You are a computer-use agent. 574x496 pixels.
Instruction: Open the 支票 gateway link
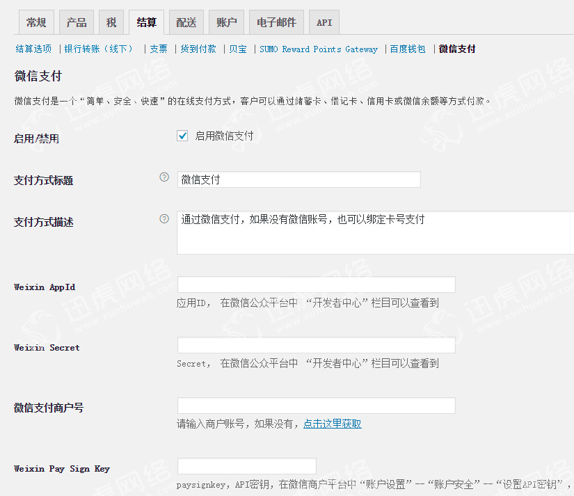pyautogui.click(x=159, y=49)
